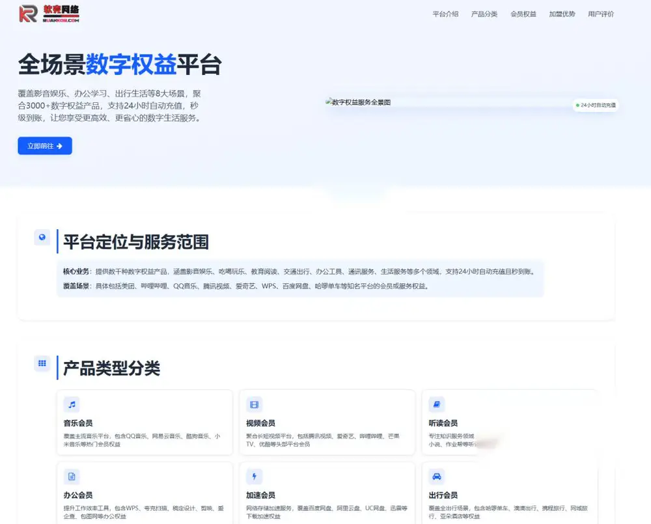Click 办公会员 description mentioning WPS
The height and width of the screenshot is (524, 651).
coord(144,512)
